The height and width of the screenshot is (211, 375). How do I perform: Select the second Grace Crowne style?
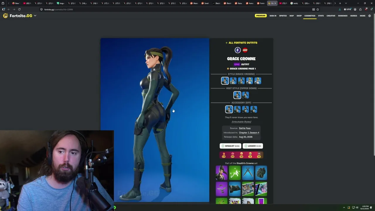click(x=233, y=81)
